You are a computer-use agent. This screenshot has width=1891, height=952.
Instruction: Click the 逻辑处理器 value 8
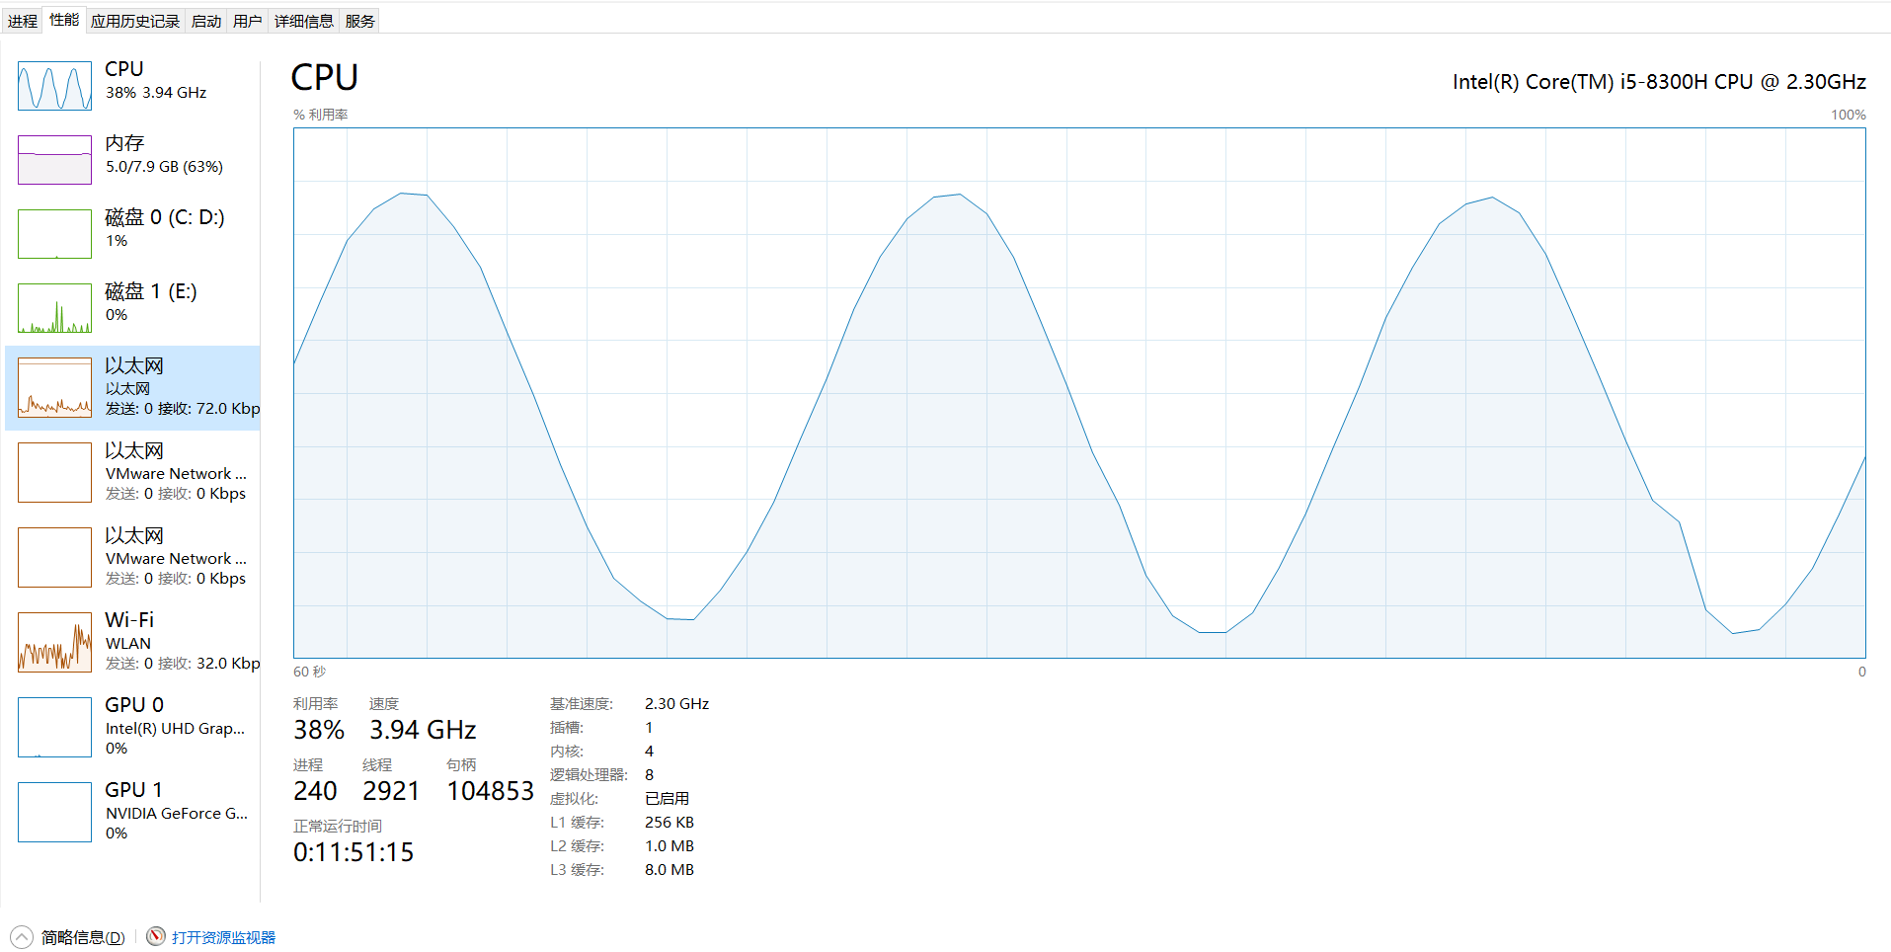pos(649,775)
